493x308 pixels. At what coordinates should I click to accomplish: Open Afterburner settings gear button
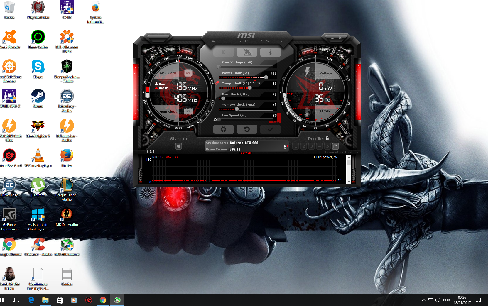point(223,129)
